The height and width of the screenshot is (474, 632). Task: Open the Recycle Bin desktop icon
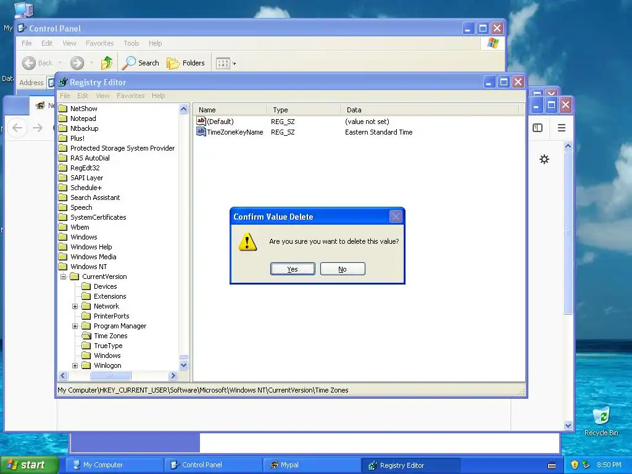[601, 421]
